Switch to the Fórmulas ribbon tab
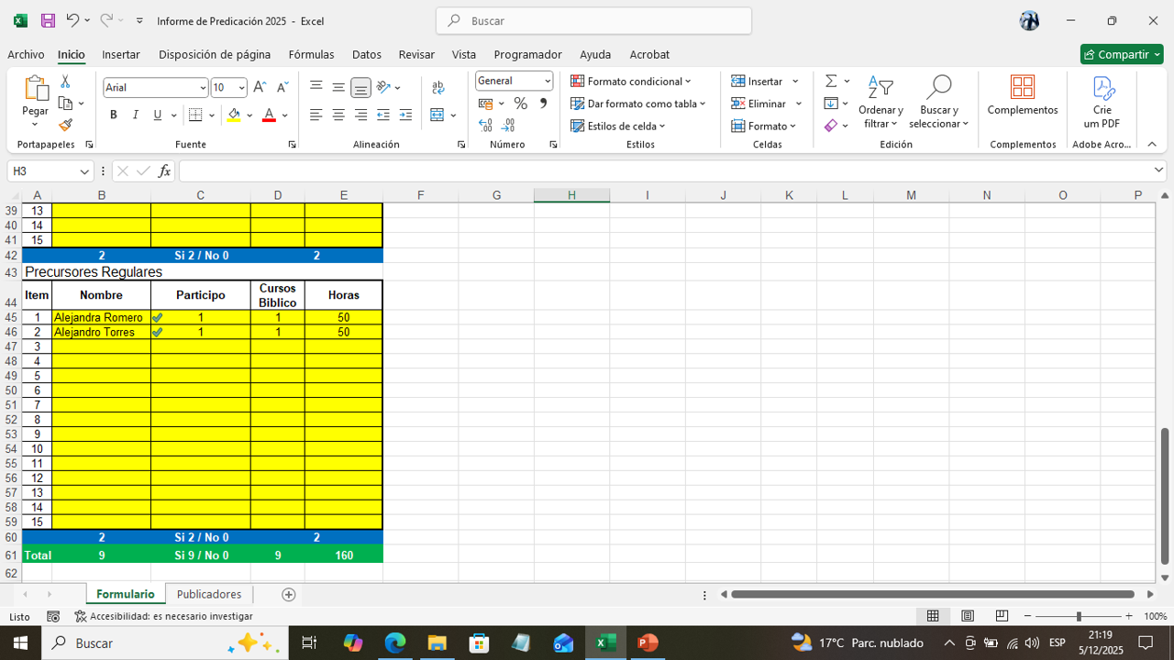1174x660 pixels. tap(311, 54)
